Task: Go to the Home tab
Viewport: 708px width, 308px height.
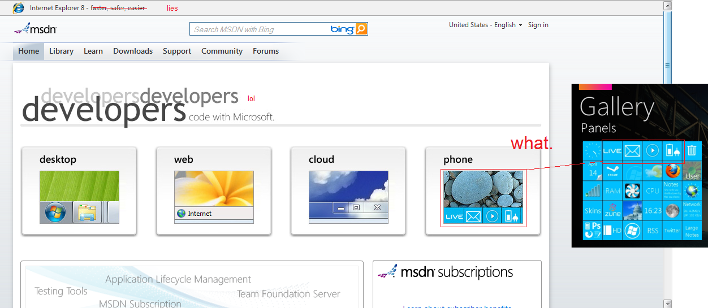Action: pos(28,51)
